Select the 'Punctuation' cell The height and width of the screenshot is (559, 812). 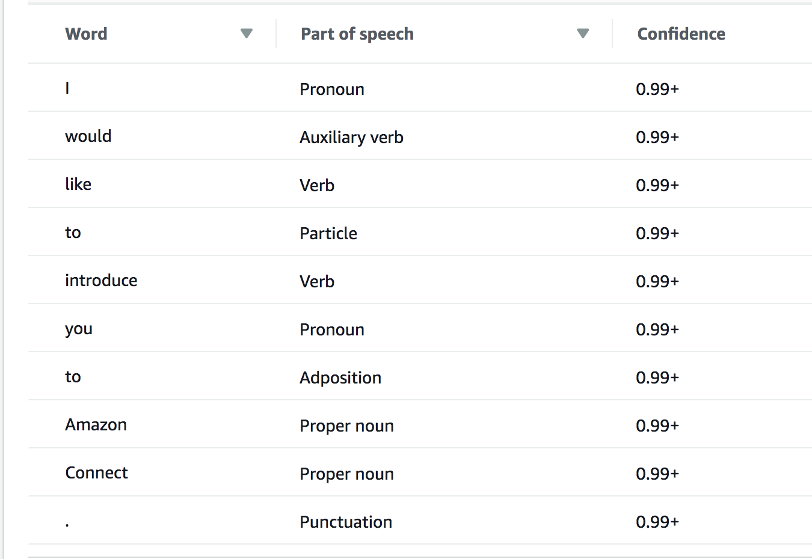tap(346, 522)
